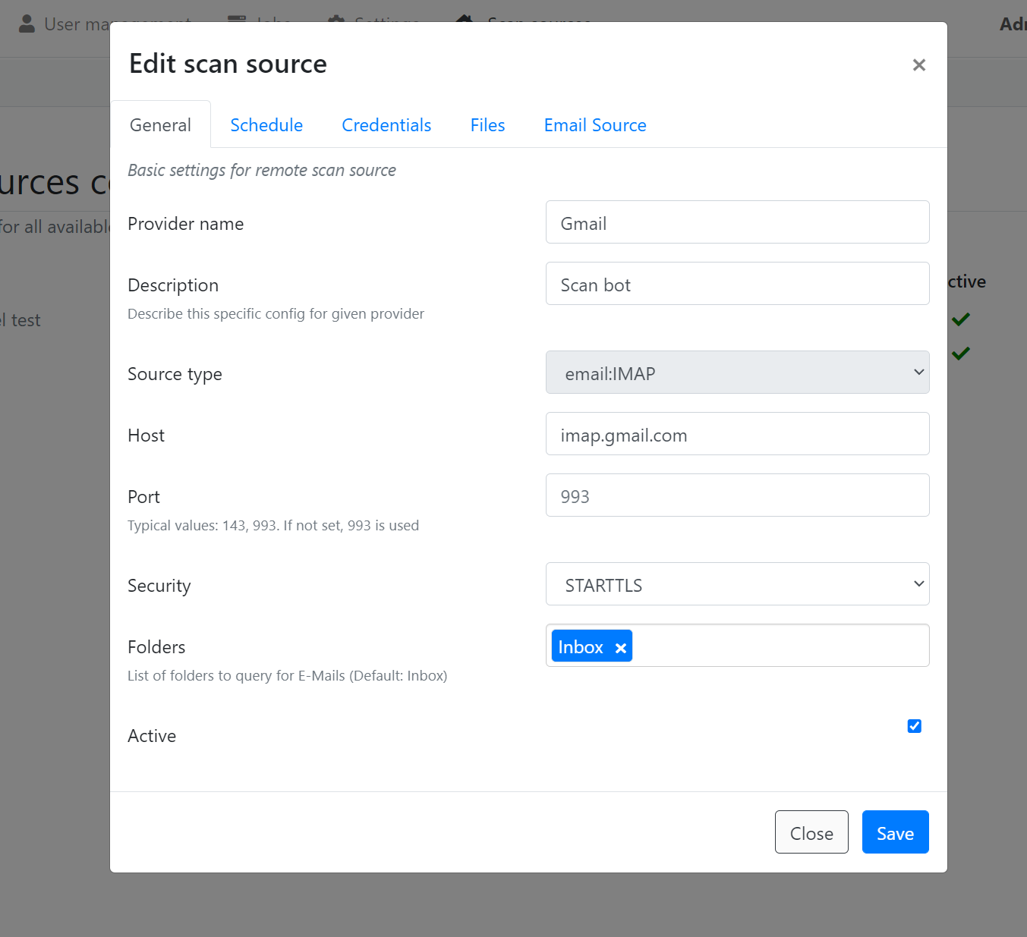Screen dimensions: 1027x937
Task: Click the second green active checkmark
Action: [961, 353]
